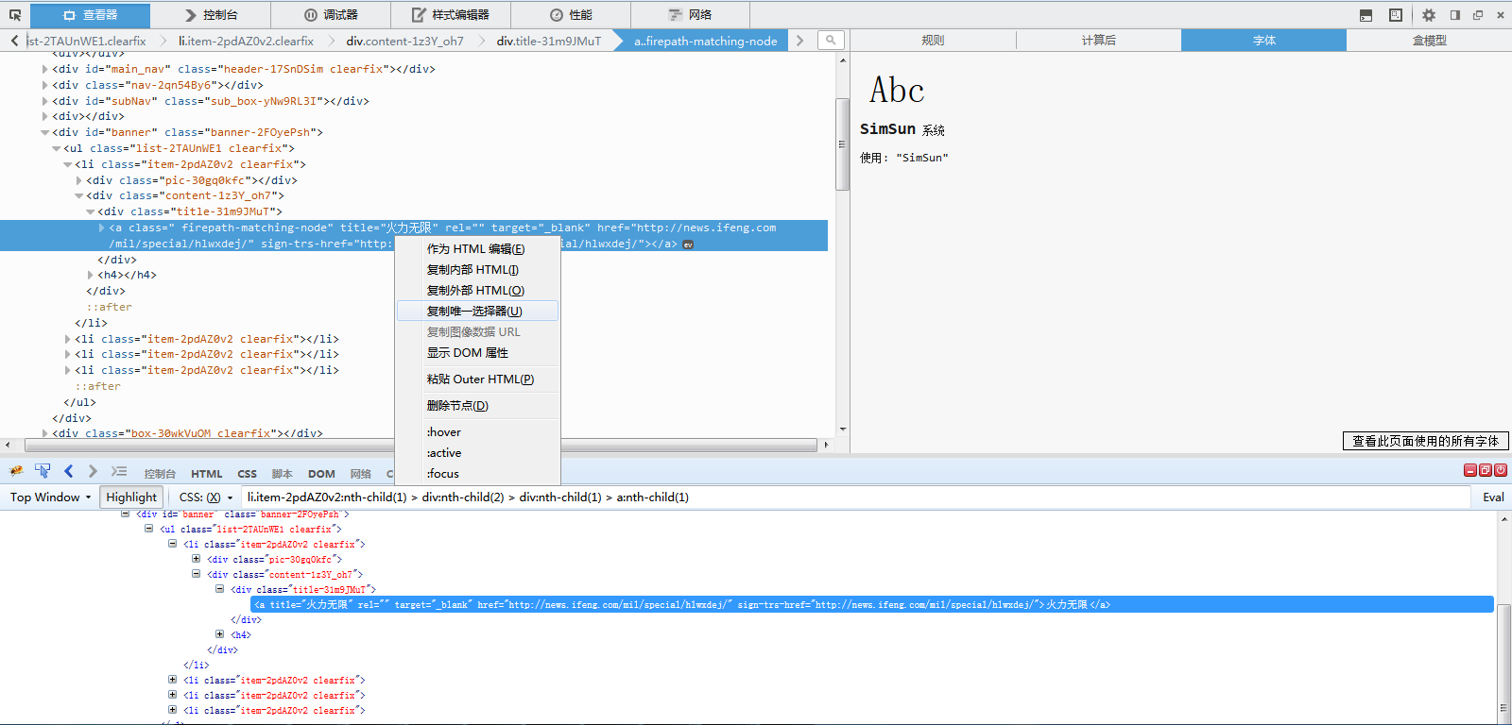Select the 规则 rules side tab
Viewport: 1512px width, 725px height.
click(x=933, y=40)
